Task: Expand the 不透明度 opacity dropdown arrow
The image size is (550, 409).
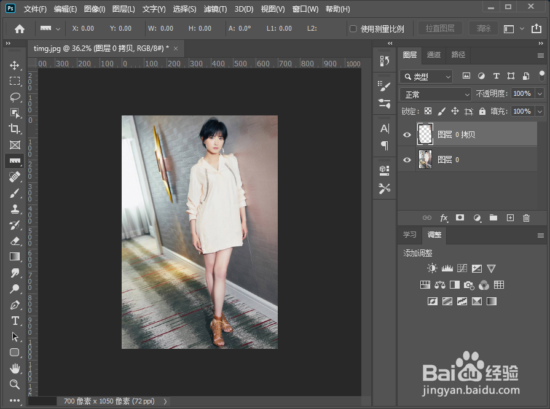Action: point(540,93)
